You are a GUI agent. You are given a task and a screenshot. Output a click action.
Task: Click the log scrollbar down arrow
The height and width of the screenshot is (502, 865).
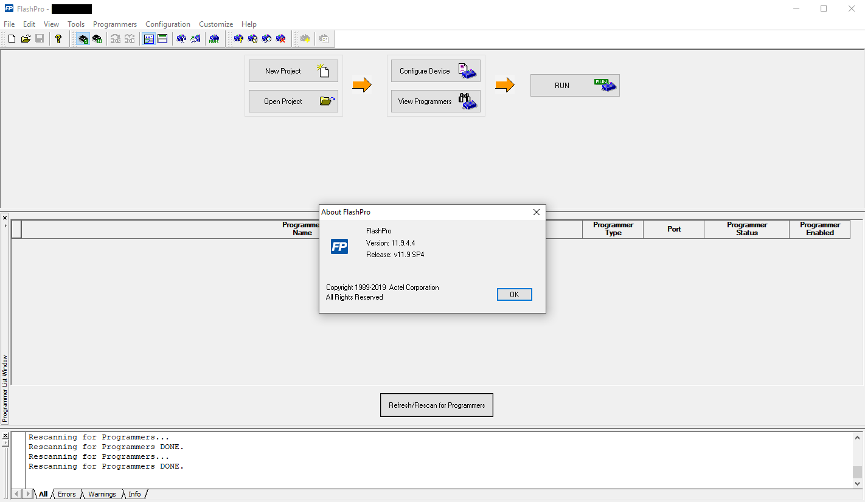[857, 483]
